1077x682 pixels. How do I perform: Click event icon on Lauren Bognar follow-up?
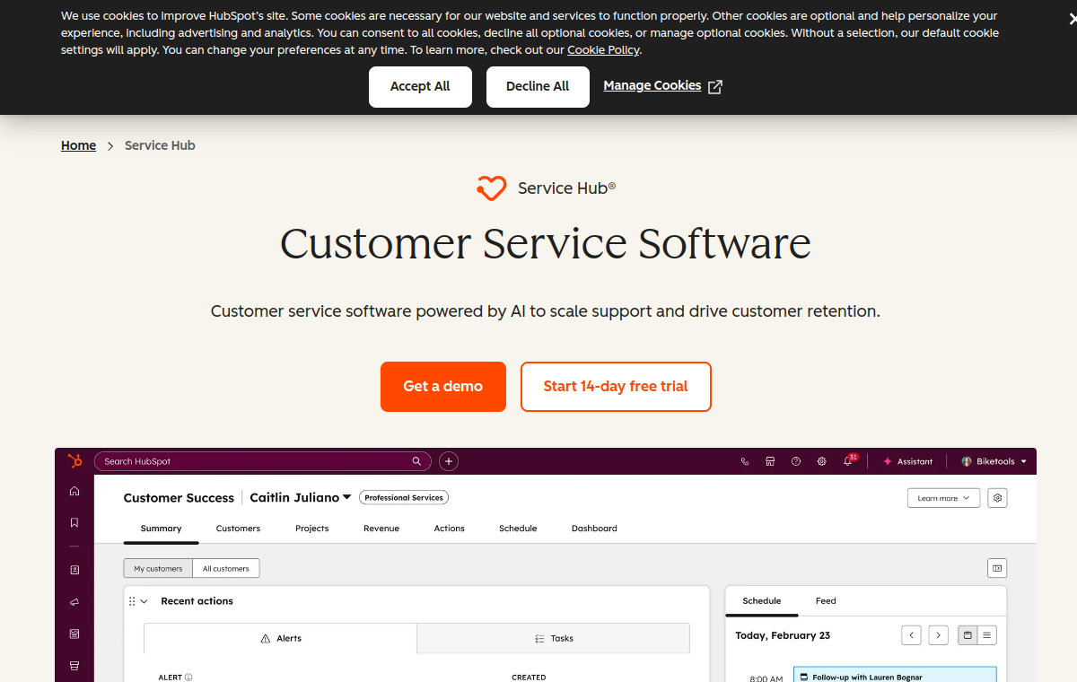[804, 678]
